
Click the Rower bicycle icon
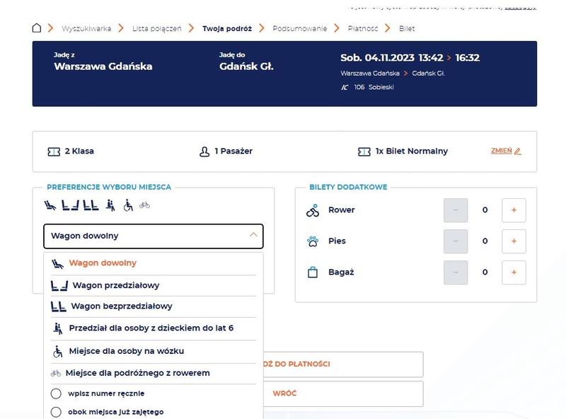pyautogui.click(x=313, y=210)
